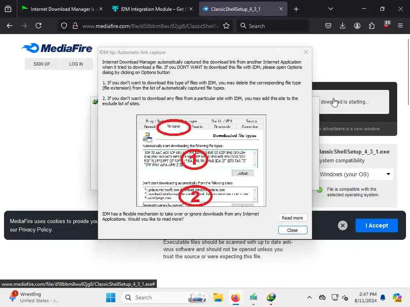The height and width of the screenshot is (307, 410).
Task: Open the tracking protection shield icon
Action: 64,26
